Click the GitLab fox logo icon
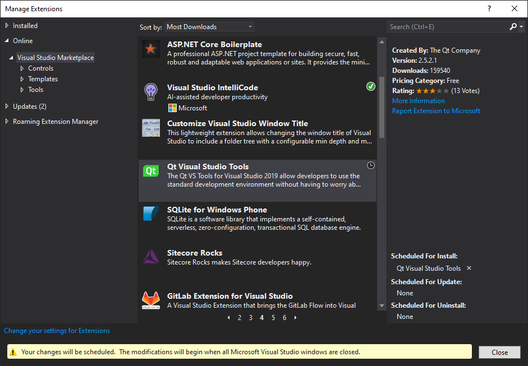Image resolution: width=528 pixels, height=366 pixels. coord(150,300)
